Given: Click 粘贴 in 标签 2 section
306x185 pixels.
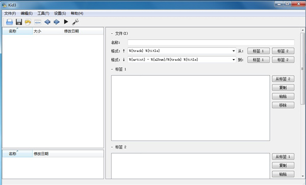Looking at the screenshot, I should (x=283, y=174).
